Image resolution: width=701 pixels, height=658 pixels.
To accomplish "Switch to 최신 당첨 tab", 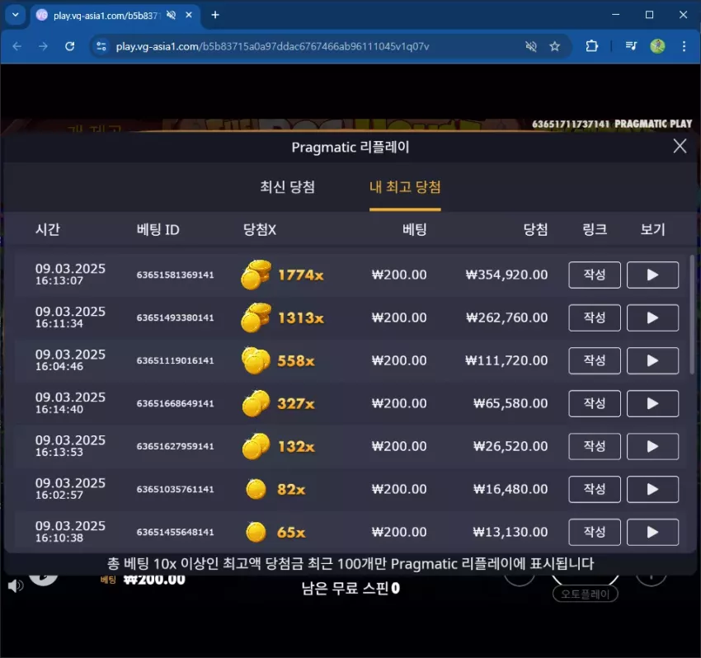I will click(288, 187).
